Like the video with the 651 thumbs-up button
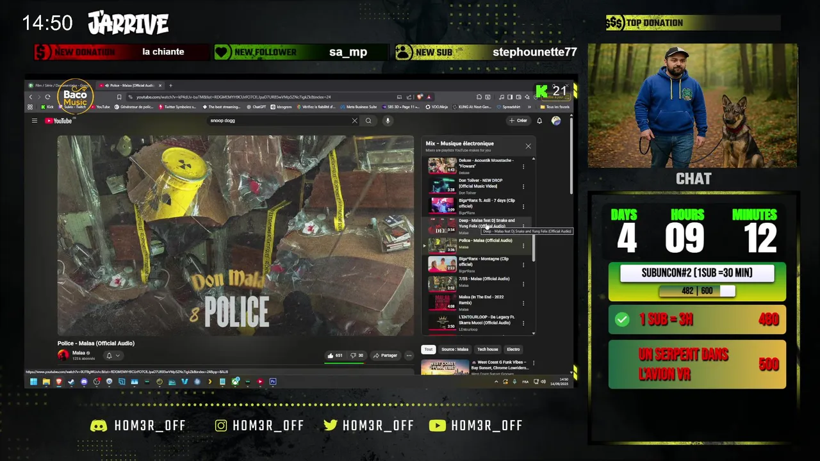 click(336, 355)
